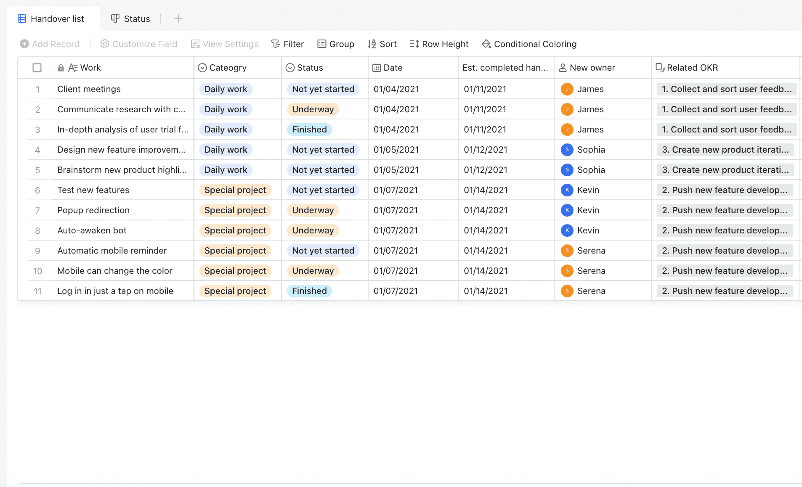This screenshot has height=487, width=802.
Task: Open the Related OKR column header
Action: click(725, 68)
